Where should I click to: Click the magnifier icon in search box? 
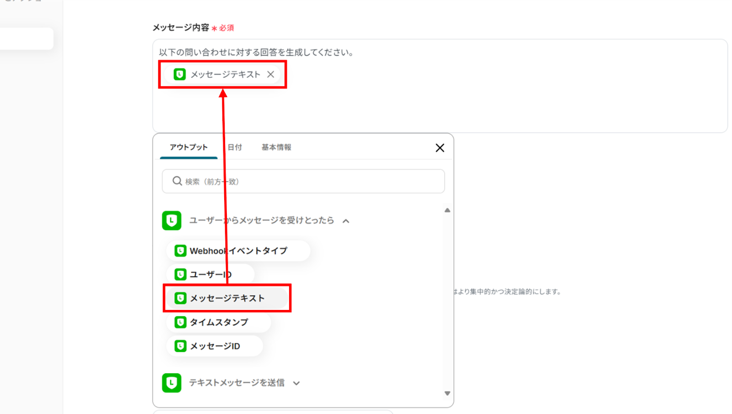[177, 181]
